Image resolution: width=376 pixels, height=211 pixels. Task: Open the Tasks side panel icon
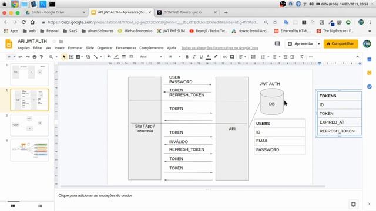click(x=370, y=86)
